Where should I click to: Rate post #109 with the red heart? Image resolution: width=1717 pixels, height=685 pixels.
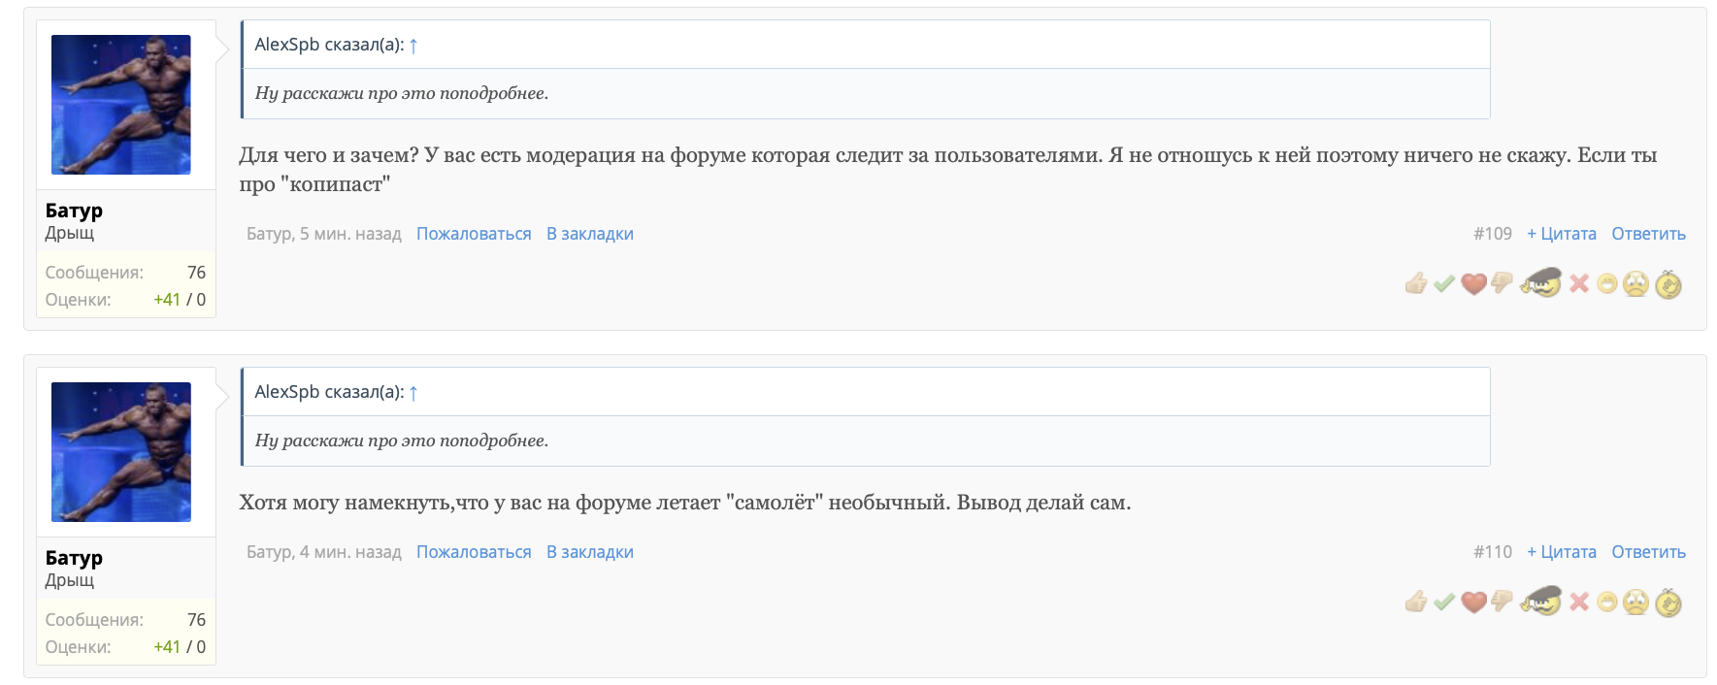[x=1473, y=284]
